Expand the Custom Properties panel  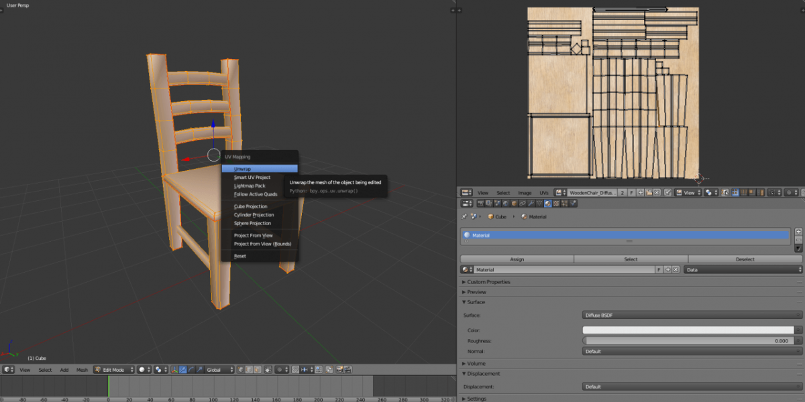coord(488,282)
